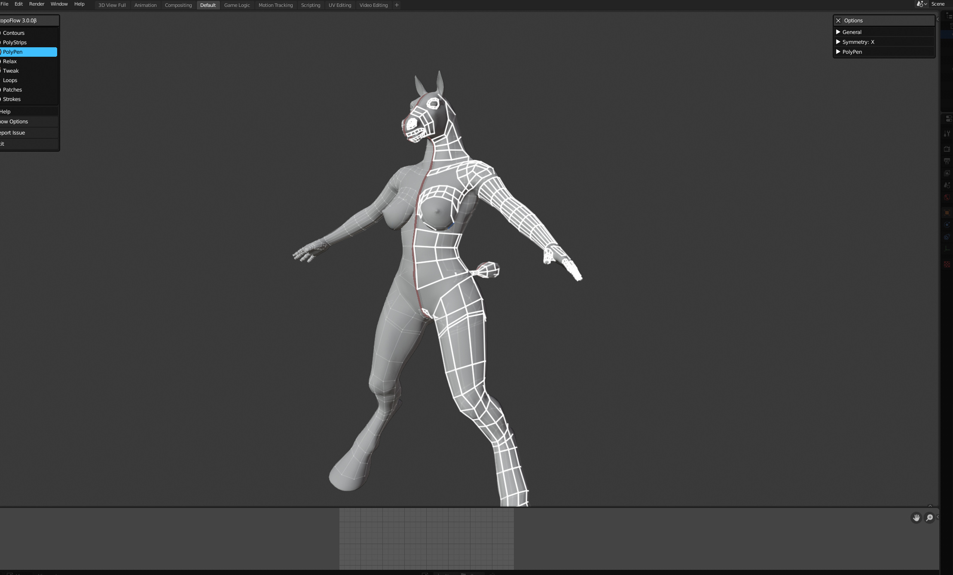The height and width of the screenshot is (575, 953).
Task: Open the Render menu
Action: coord(37,4)
